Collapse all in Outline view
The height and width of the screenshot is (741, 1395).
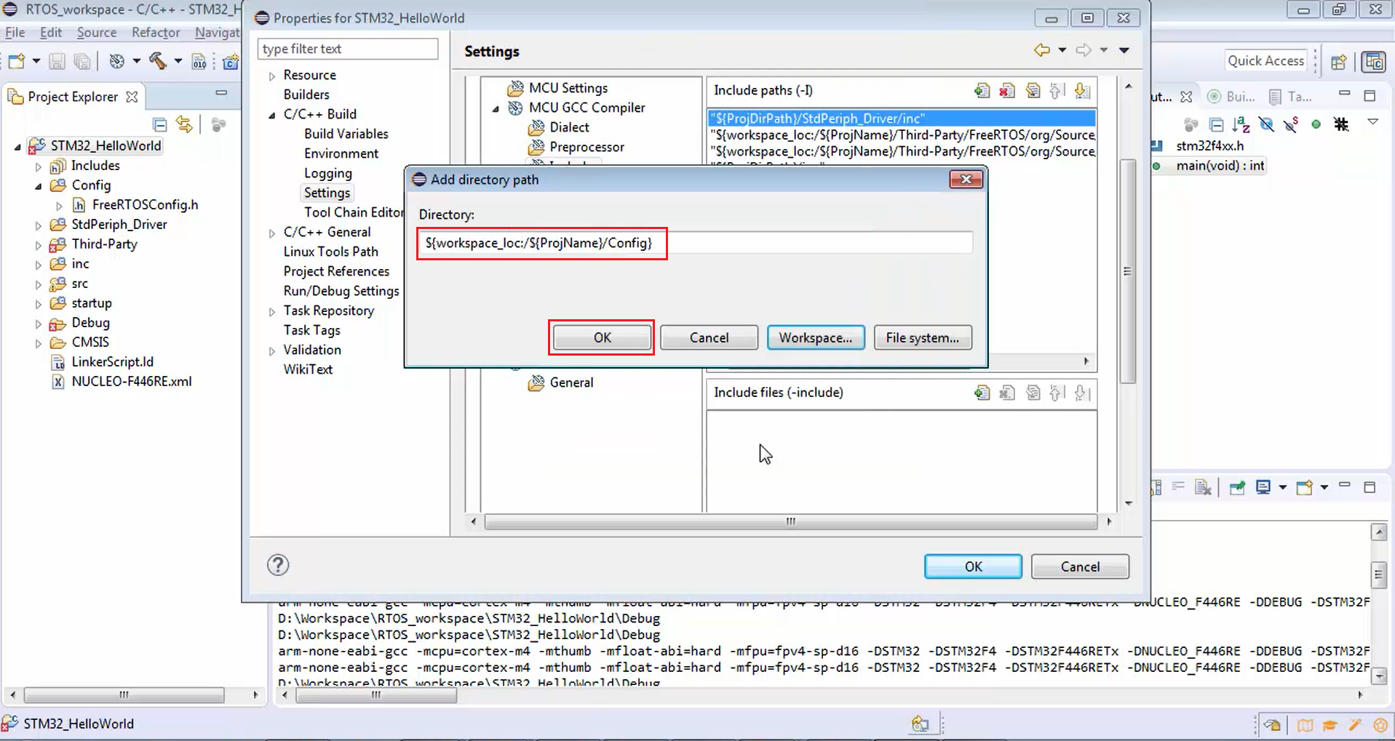click(x=1216, y=124)
